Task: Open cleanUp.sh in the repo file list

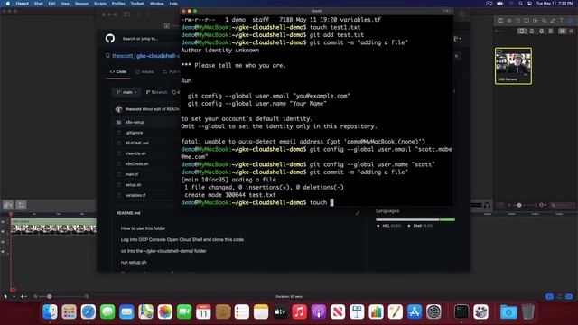Action: click(x=135, y=153)
